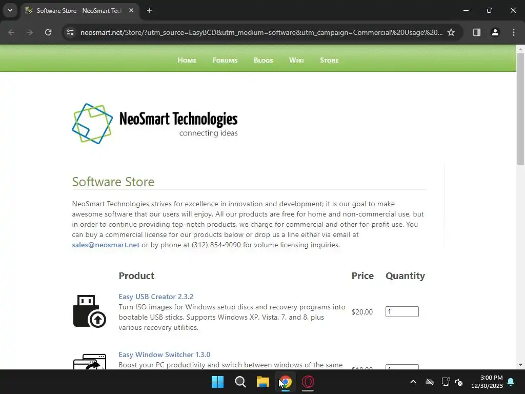The image size is (525, 394).
Task: Select the Software Store - NeoSmart tab
Action: (79, 11)
